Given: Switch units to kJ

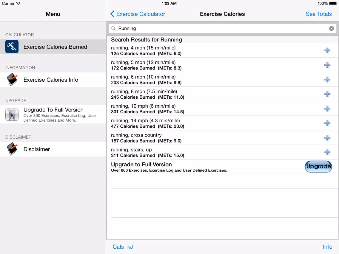Looking at the screenshot, I should coord(130,247).
